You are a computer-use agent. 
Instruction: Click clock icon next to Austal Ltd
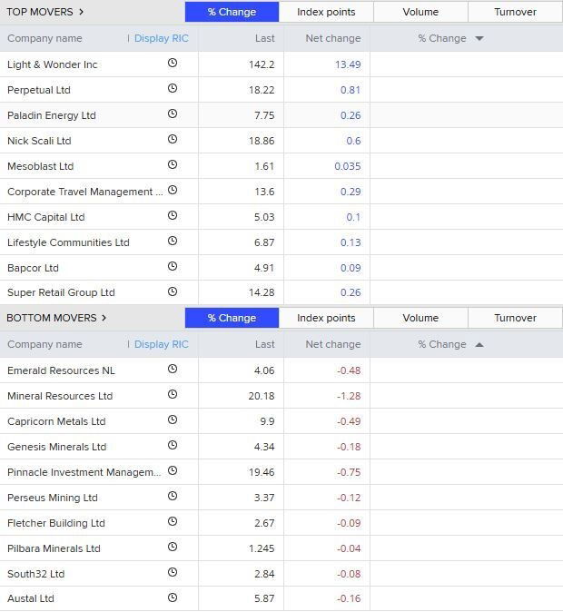(173, 597)
